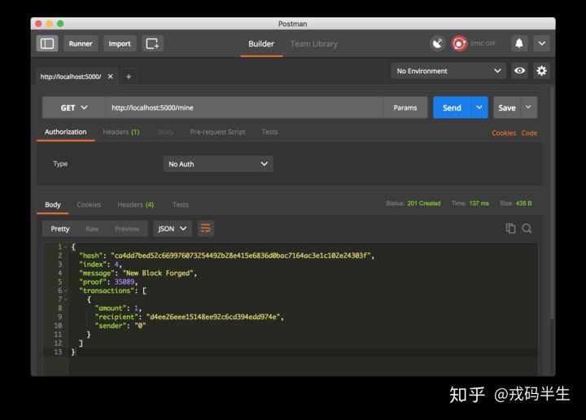Click the 201 Created status text
This screenshot has width=586, height=420.
[424, 203]
